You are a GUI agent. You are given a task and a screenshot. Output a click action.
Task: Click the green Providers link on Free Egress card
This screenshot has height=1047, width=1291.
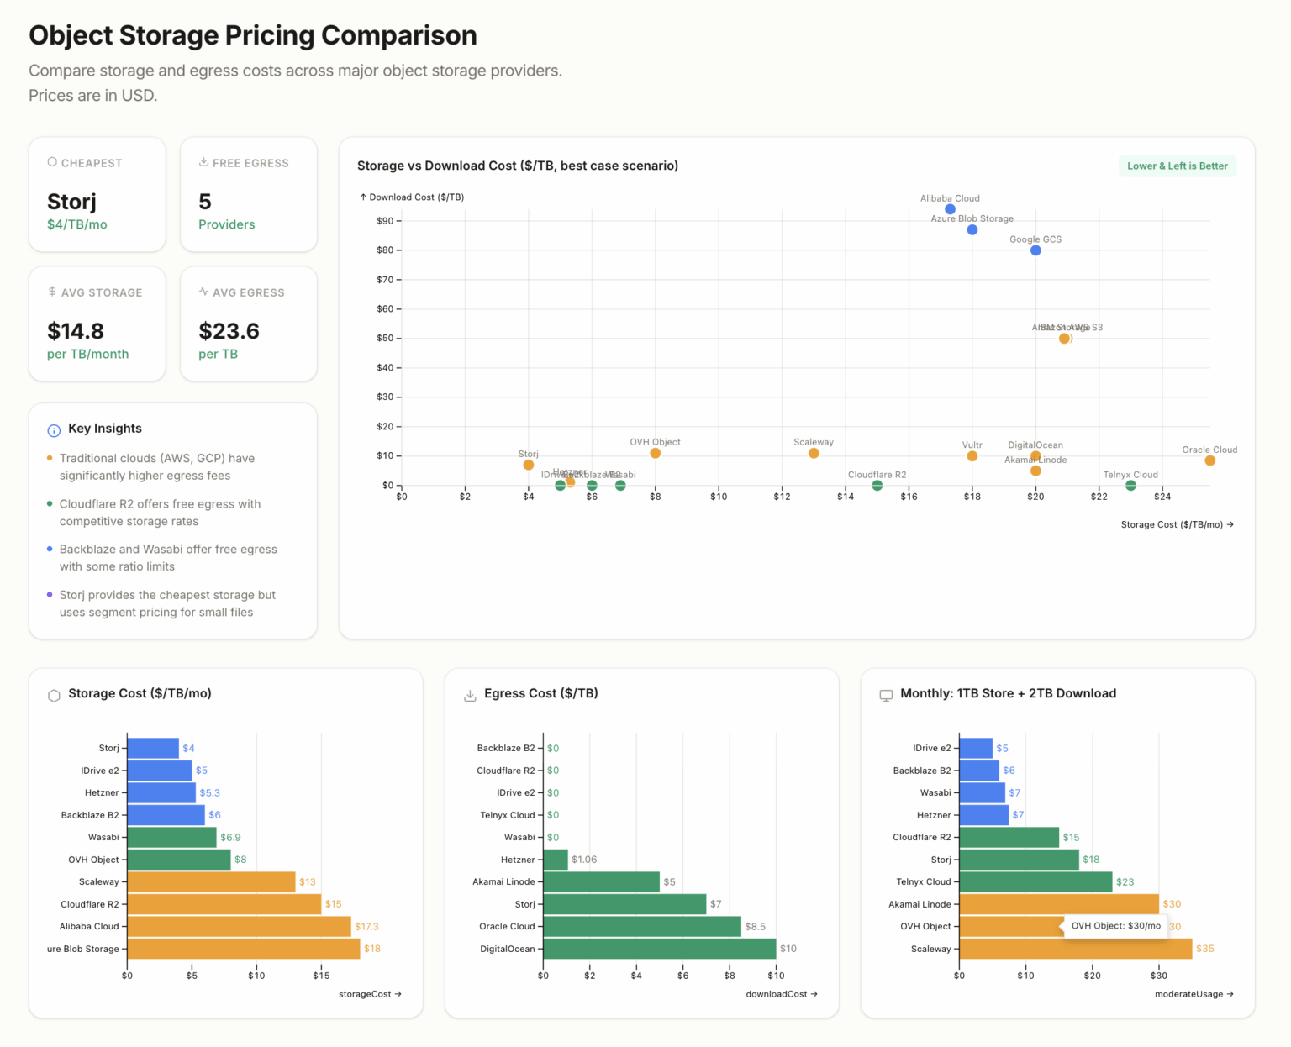point(226,224)
